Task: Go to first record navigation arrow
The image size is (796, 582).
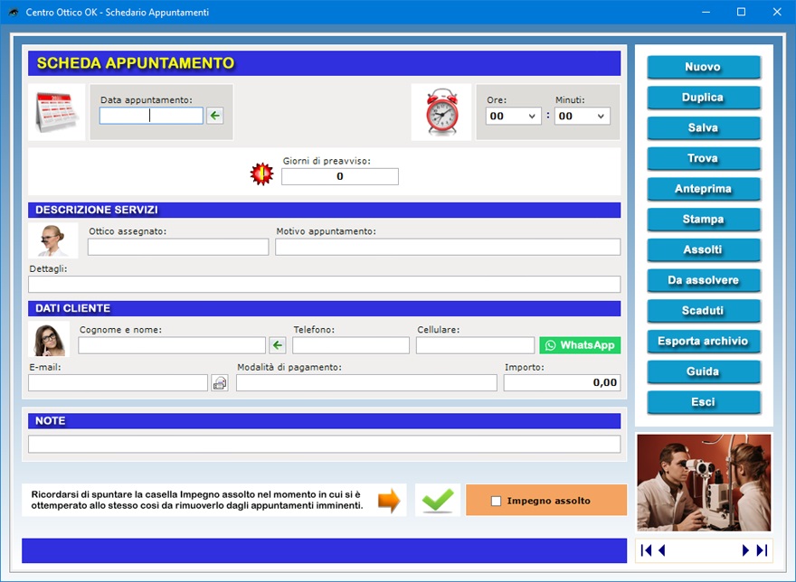Action: click(646, 550)
